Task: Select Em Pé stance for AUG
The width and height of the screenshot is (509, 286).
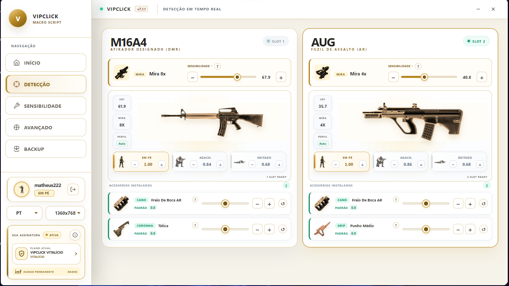Action: (342, 161)
